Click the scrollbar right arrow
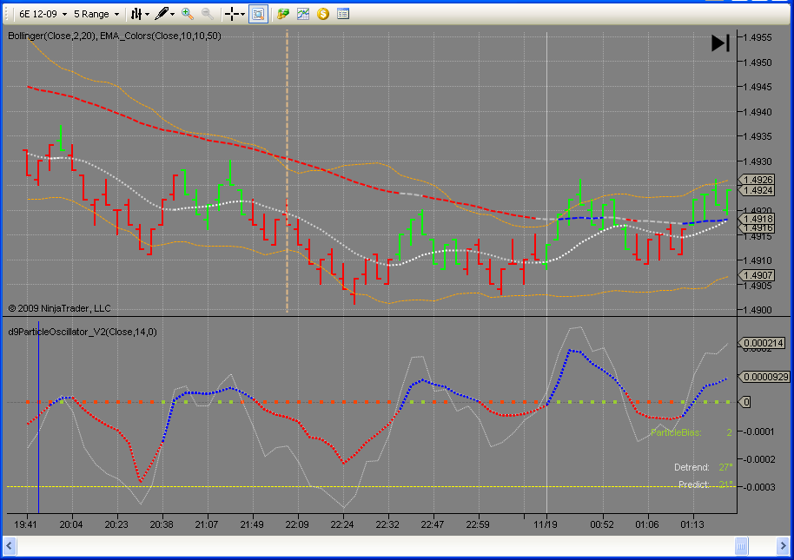The width and height of the screenshot is (794, 560). point(783,546)
